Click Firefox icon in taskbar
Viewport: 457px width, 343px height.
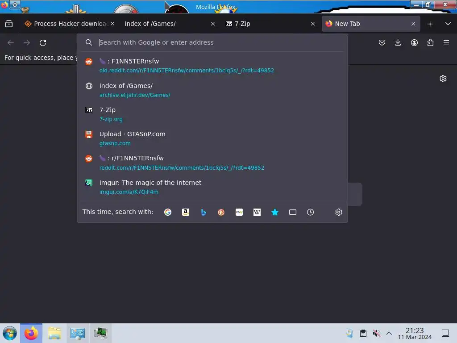(x=31, y=333)
